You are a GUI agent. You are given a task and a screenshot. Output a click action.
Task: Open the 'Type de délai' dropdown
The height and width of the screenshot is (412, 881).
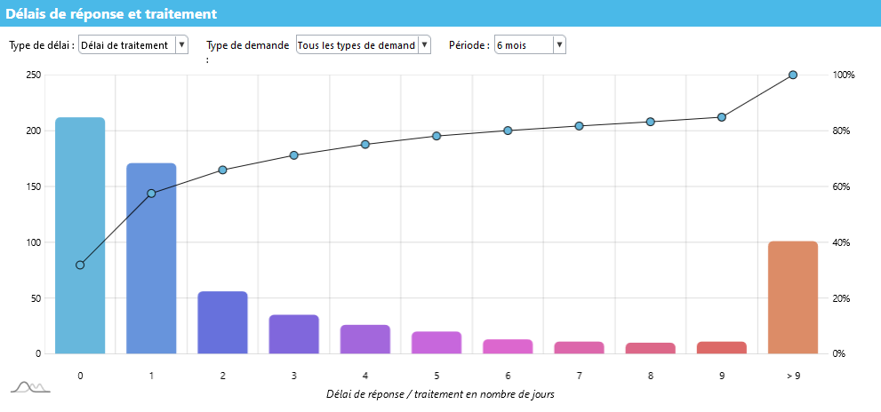pos(132,45)
